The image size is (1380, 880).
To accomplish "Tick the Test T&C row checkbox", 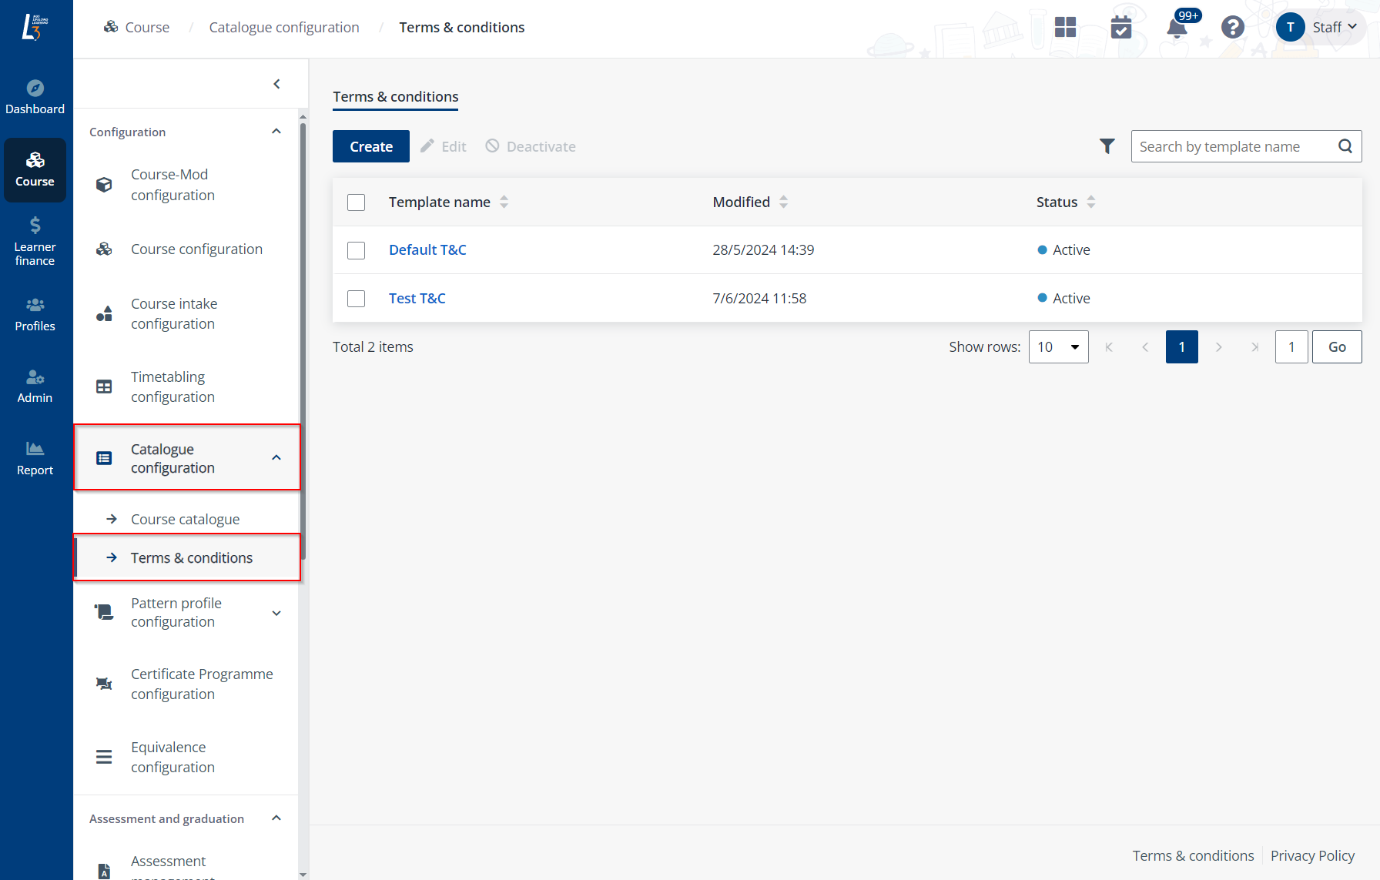I will coord(356,299).
